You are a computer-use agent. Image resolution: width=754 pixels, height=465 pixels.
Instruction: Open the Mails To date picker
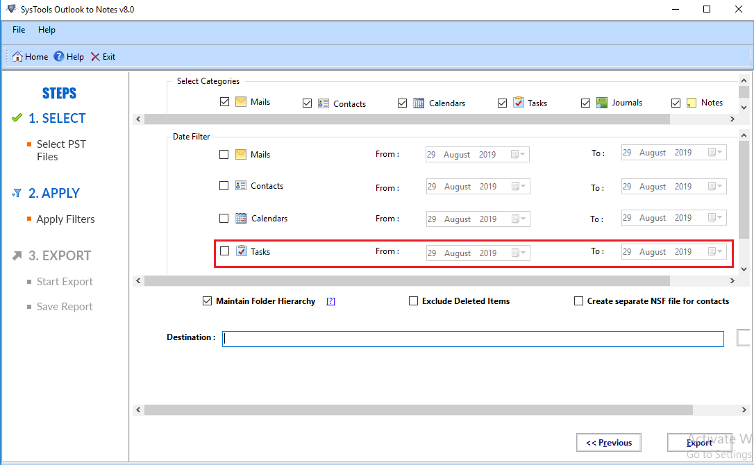716,153
